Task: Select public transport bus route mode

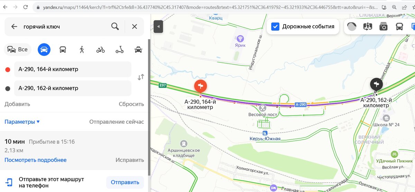Action: coord(63,50)
